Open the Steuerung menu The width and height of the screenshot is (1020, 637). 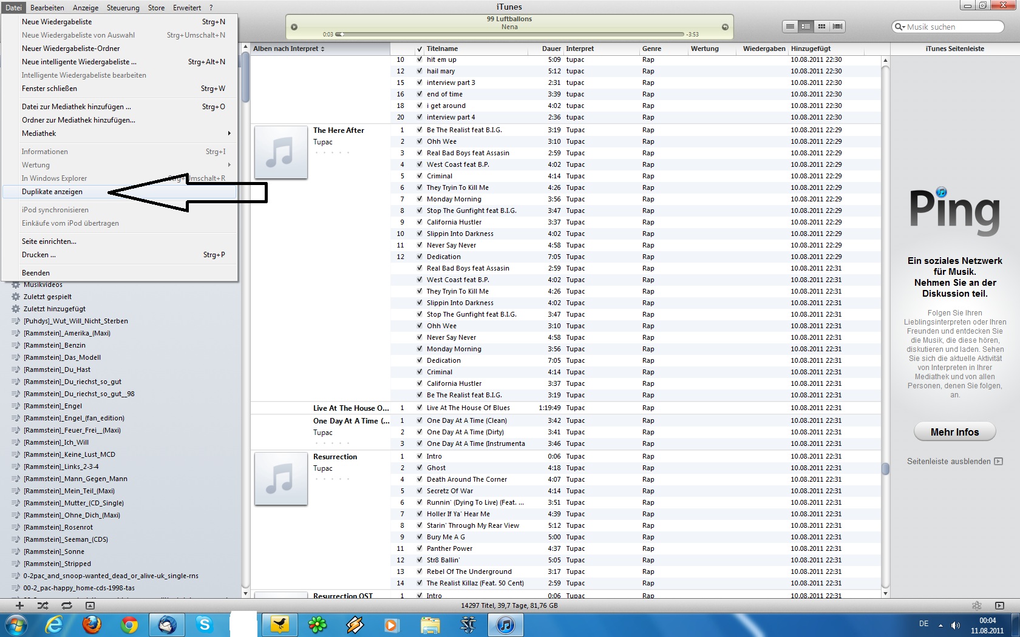point(123,8)
